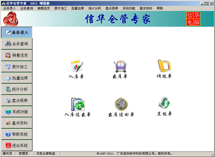
Task: Click the 入库退出单 label text
Action: coord(78,114)
